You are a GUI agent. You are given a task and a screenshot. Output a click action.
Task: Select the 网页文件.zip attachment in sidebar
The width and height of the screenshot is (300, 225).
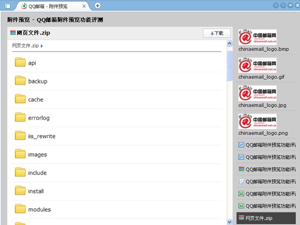[266, 218]
